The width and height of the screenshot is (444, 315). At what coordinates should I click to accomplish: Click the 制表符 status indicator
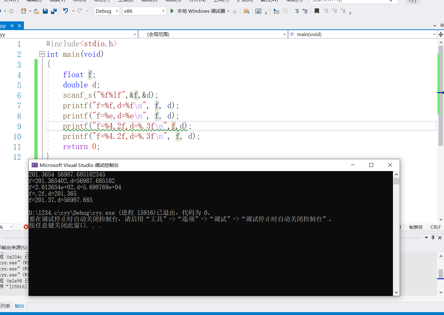[416, 227]
